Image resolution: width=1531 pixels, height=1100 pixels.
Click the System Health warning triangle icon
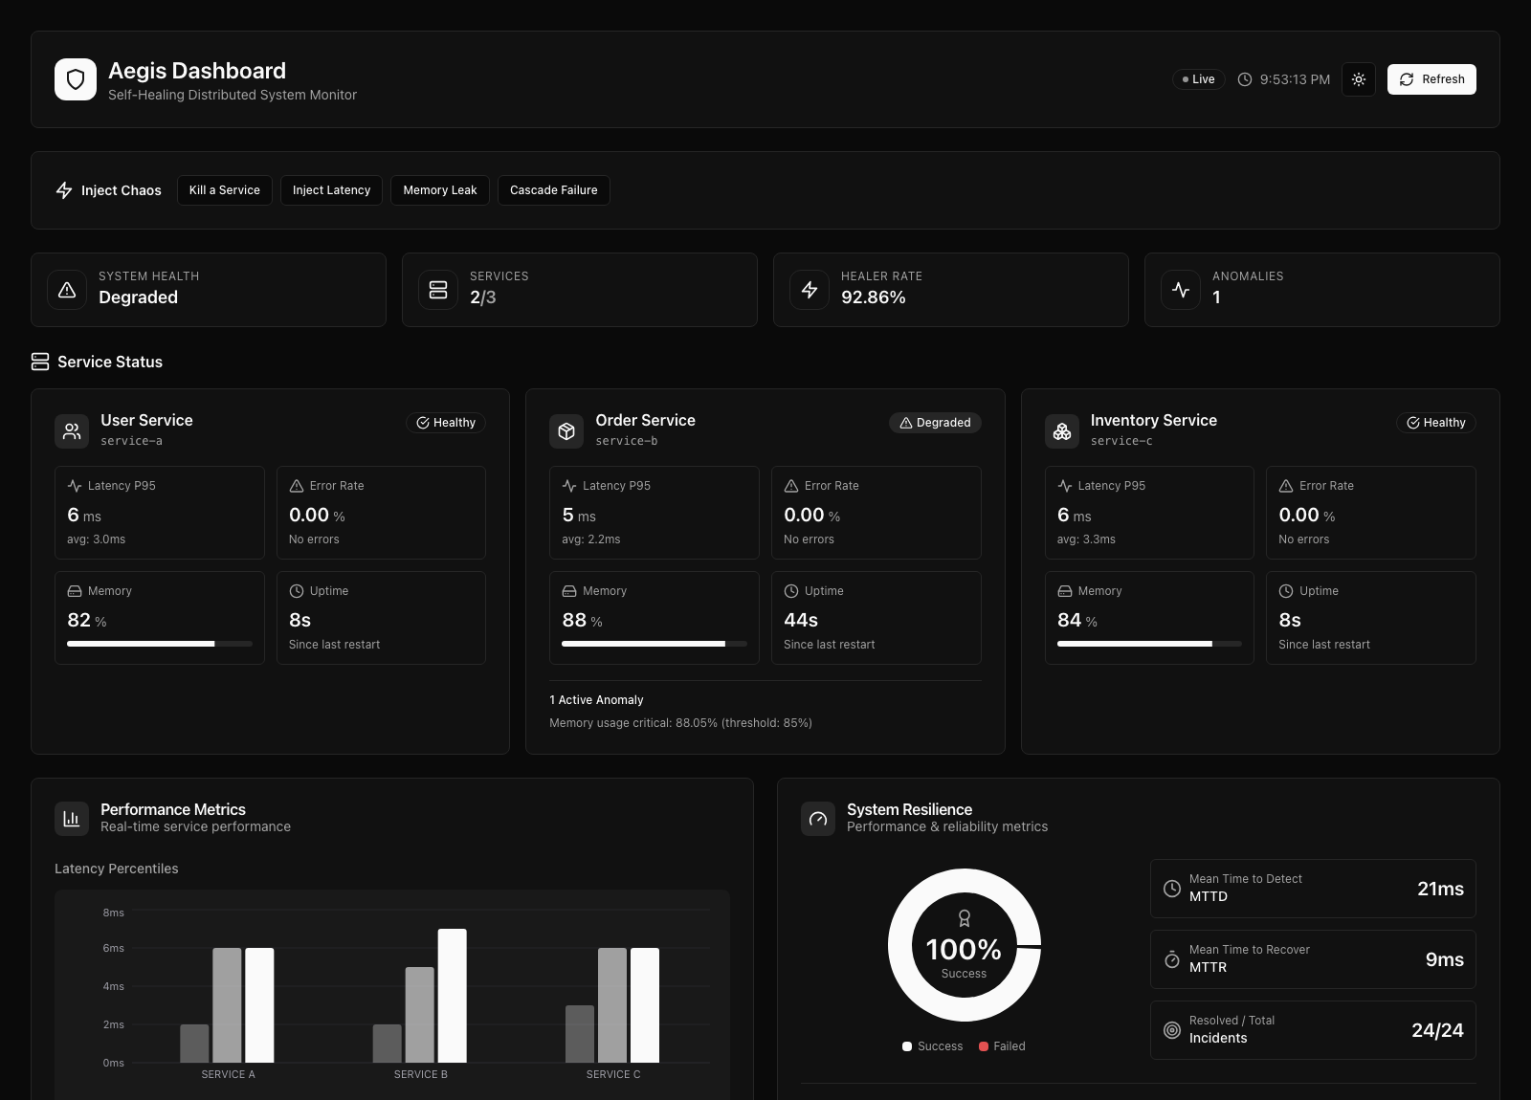[x=67, y=290]
